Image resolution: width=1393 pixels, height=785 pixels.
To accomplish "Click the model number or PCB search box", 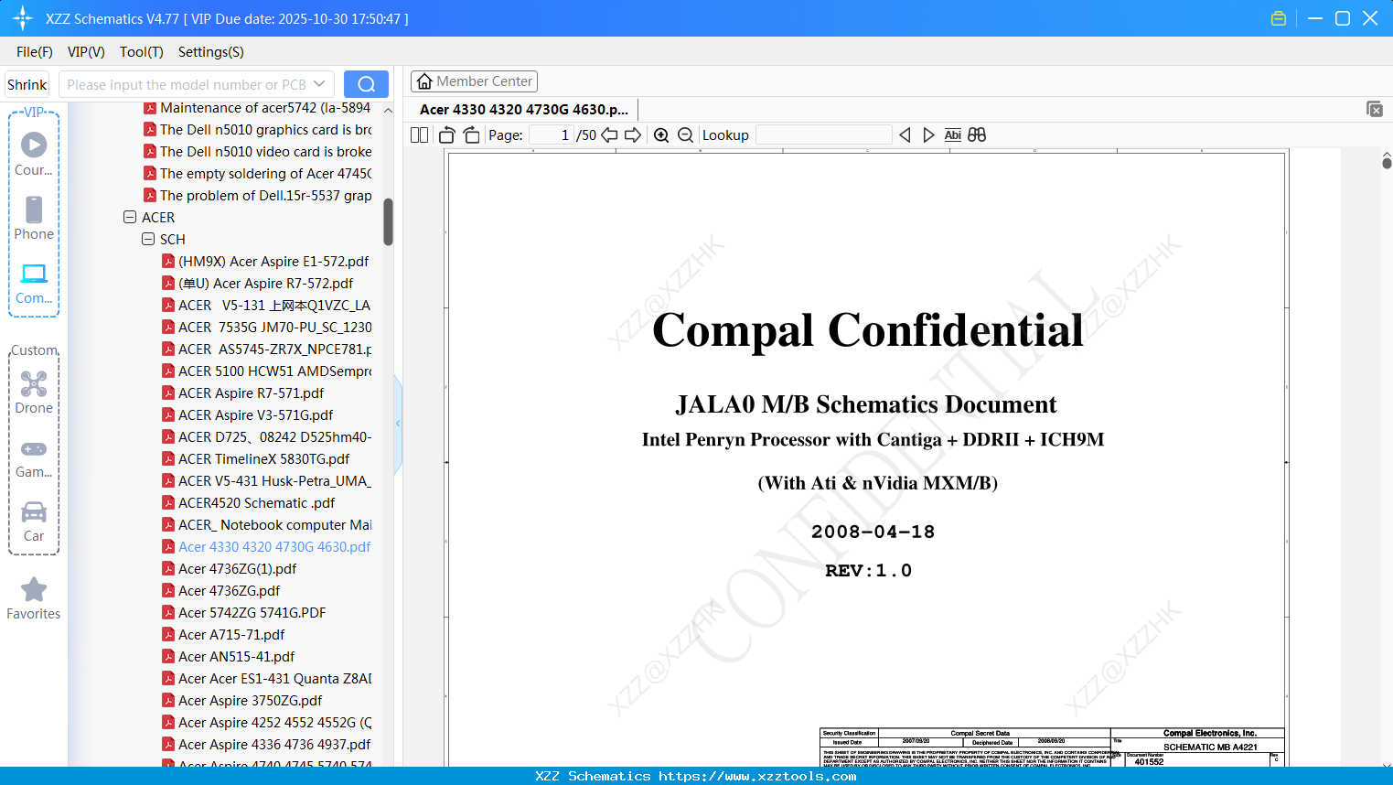I will [187, 84].
